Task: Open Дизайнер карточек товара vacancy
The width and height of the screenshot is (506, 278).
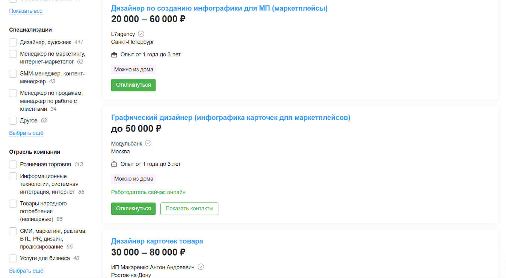Action: click(157, 241)
